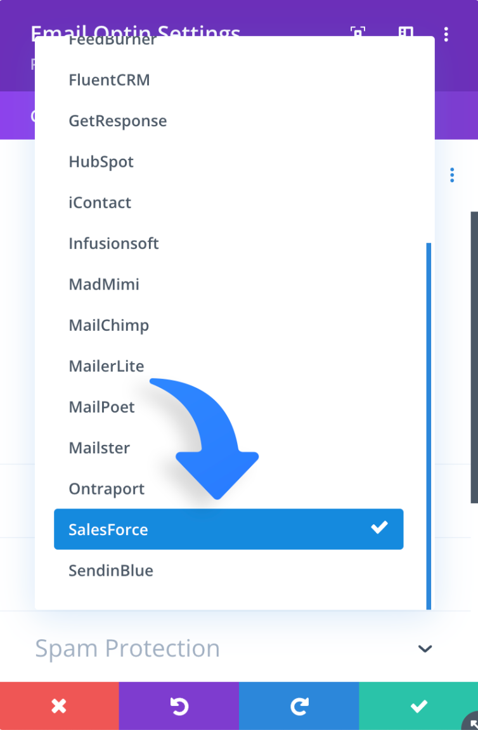Save settings with the green checkmark icon
This screenshot has height=730, width=478.
pyautogui.click(x=418, y=705)
